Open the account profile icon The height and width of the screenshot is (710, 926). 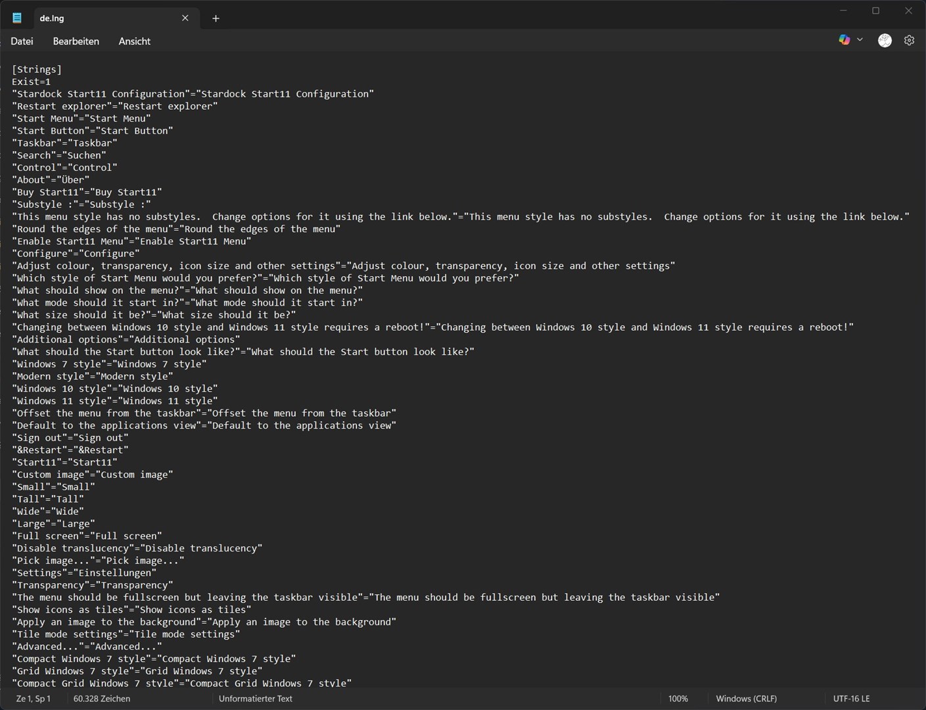click(x=885, y=41)
